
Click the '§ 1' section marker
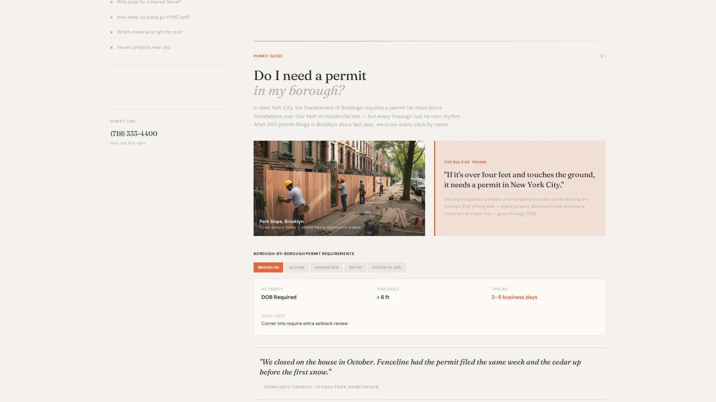point(603,56)
